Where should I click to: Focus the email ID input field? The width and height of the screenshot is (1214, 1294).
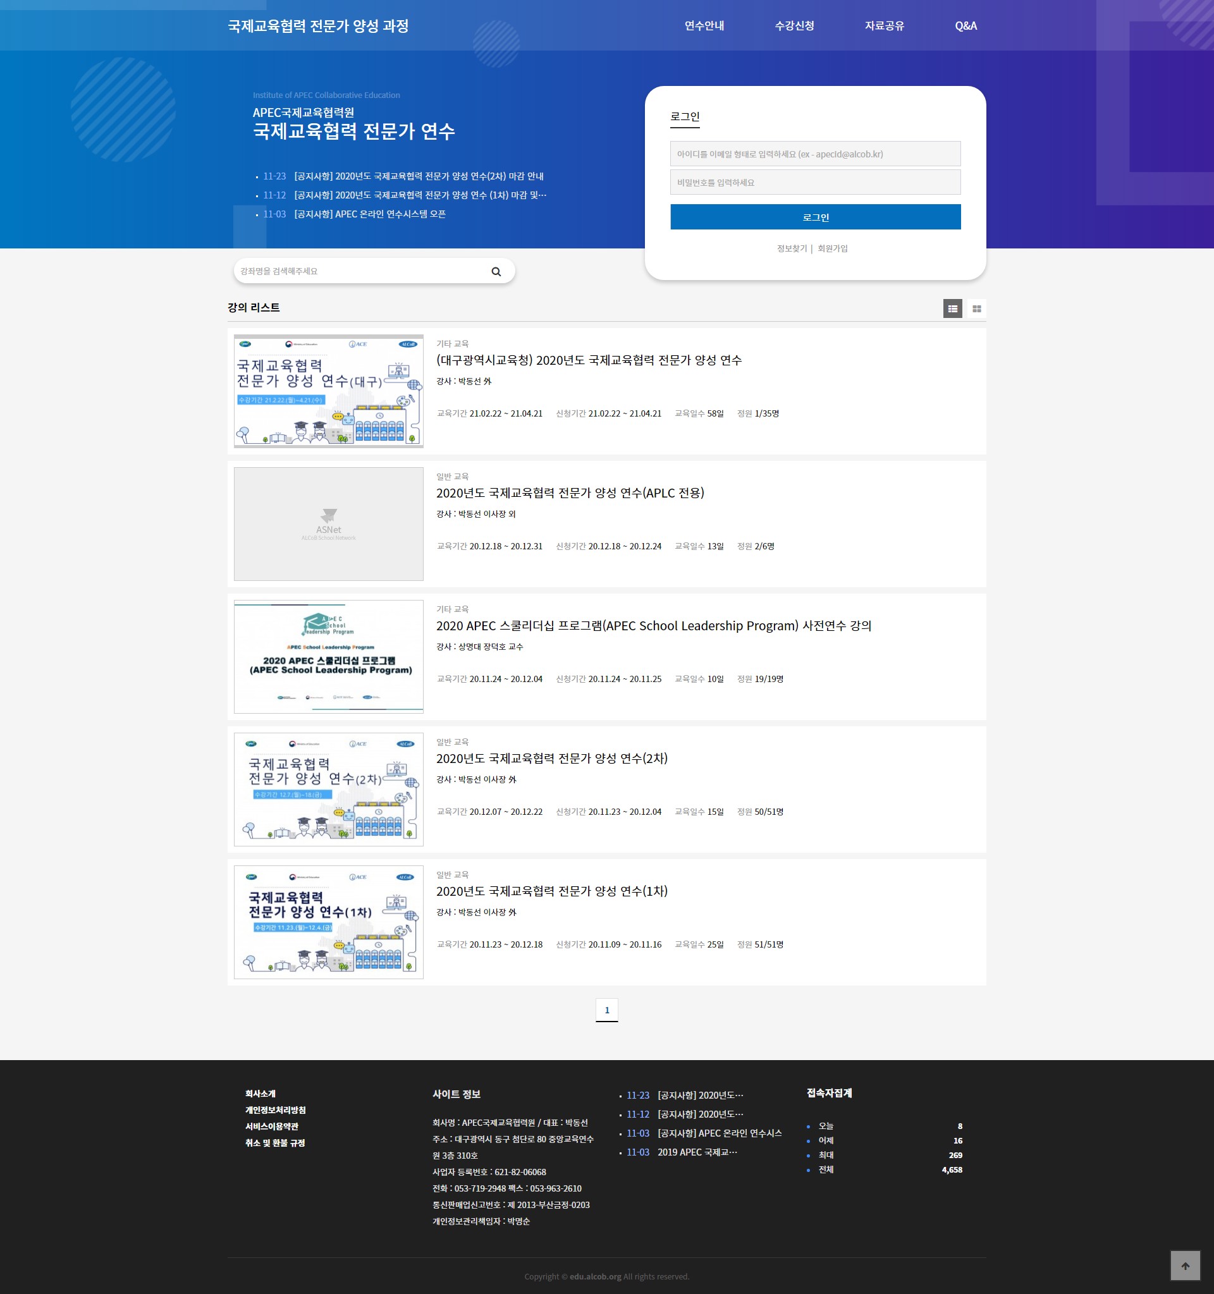[815, 154]
